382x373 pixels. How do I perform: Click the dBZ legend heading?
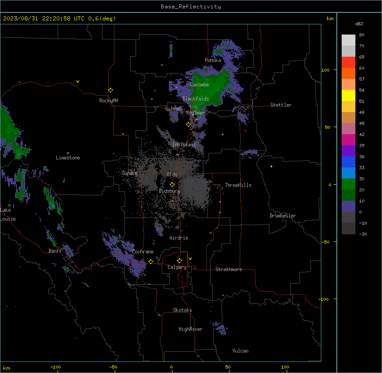coord(359,23)
